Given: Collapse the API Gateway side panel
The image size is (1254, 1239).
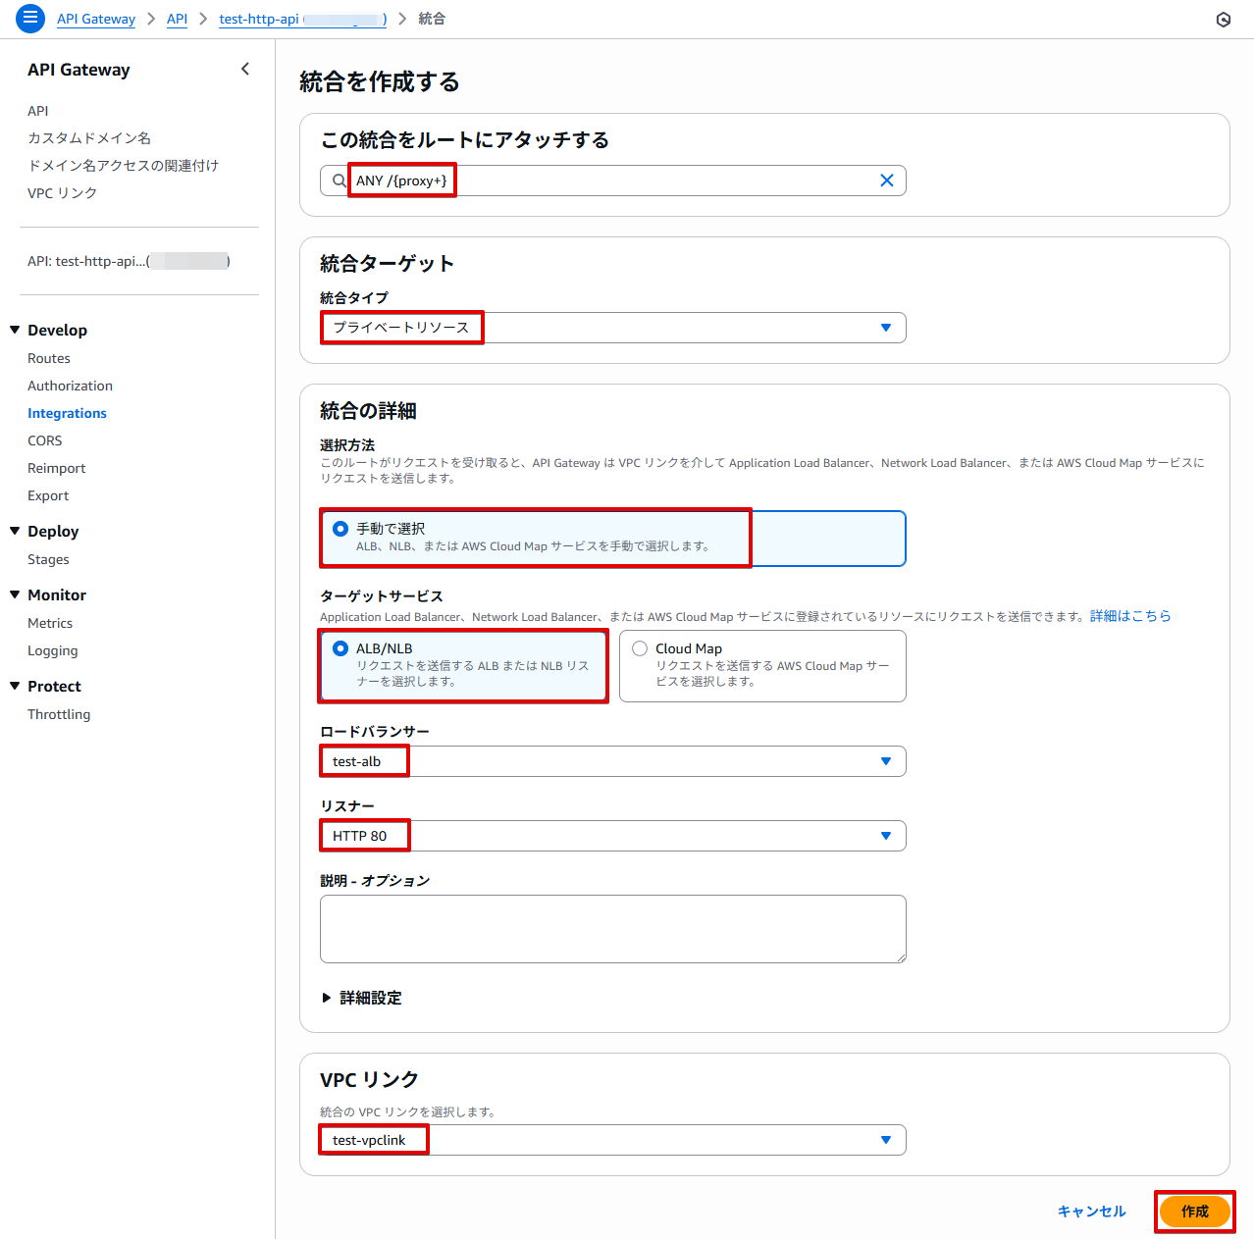Looking at the screenshot, I should click(x=245, y=69).
